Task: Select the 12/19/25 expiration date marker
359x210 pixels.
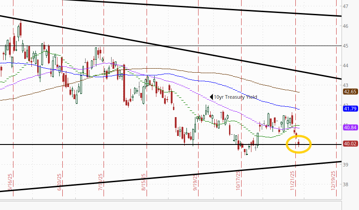Action: pyautogui.click(x=333, y=180)
